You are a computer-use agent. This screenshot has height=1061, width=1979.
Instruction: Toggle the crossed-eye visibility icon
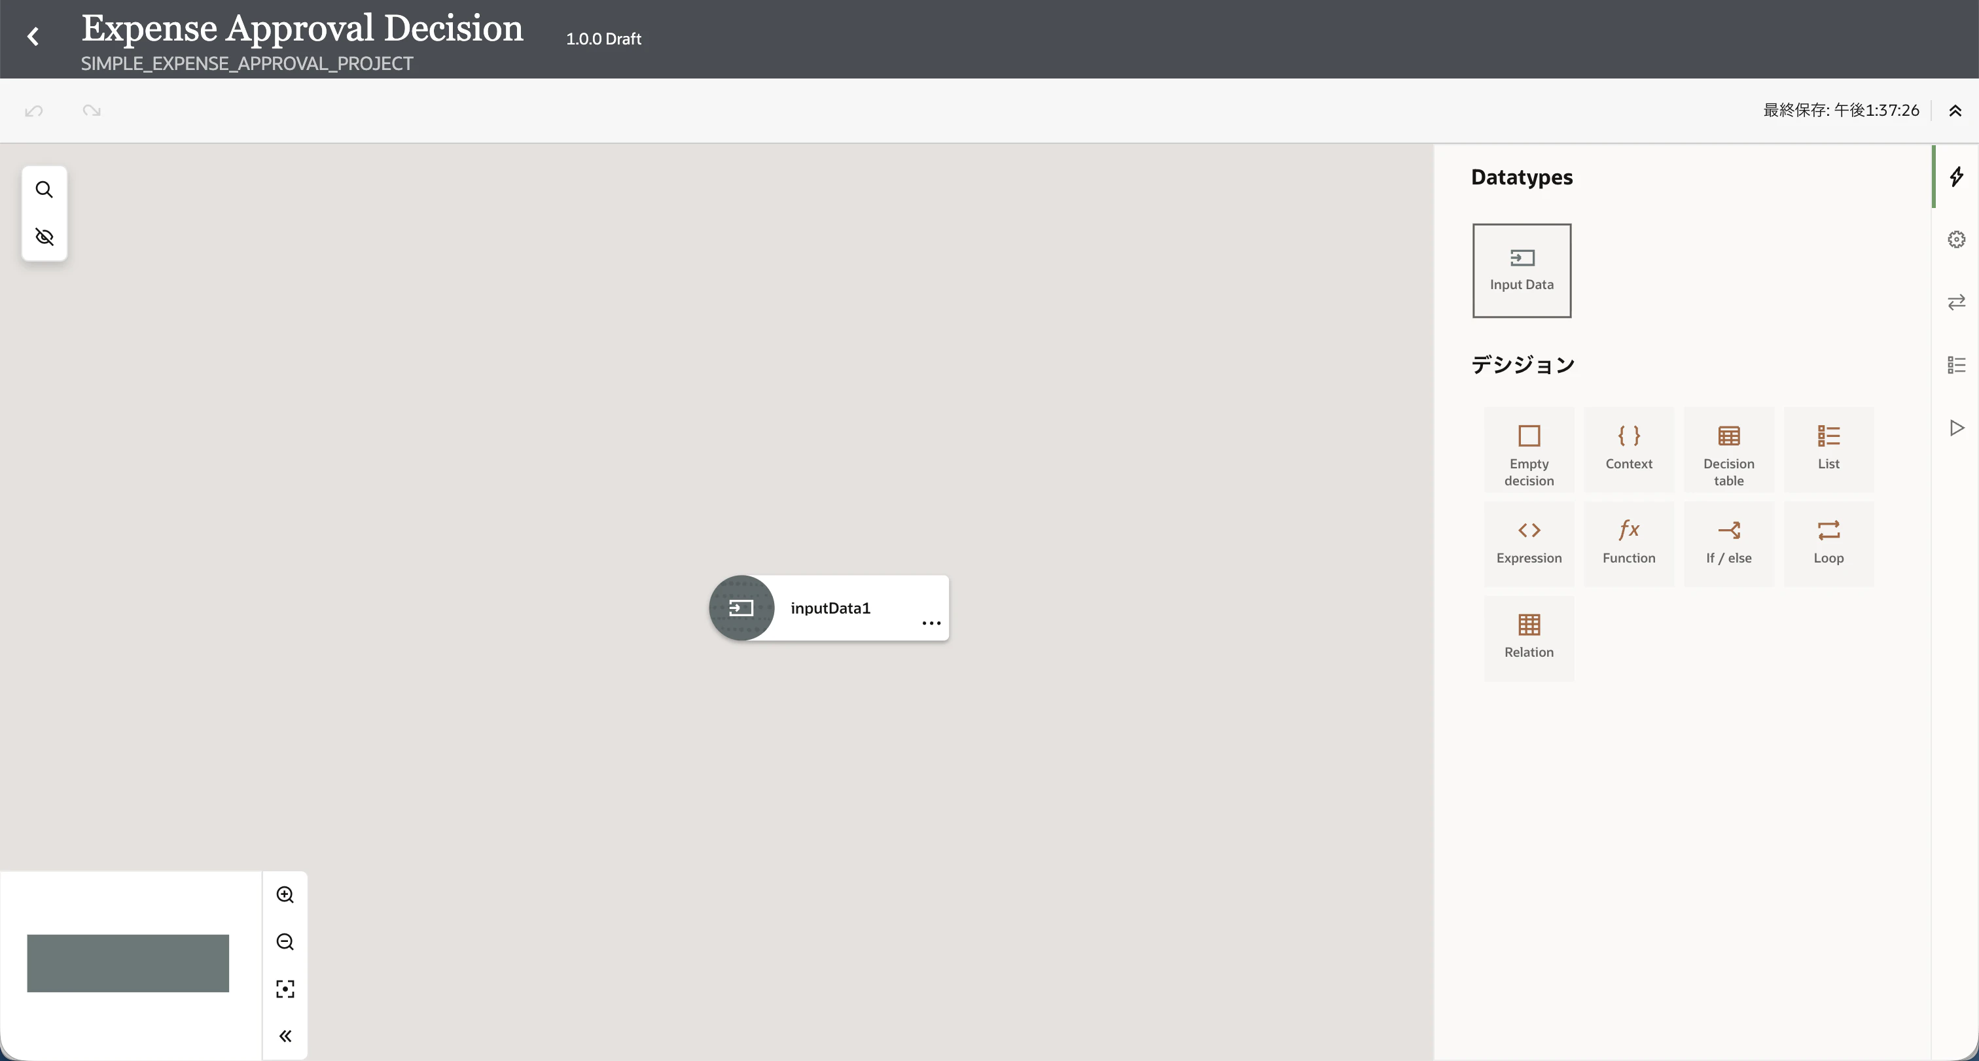point(45,236)
